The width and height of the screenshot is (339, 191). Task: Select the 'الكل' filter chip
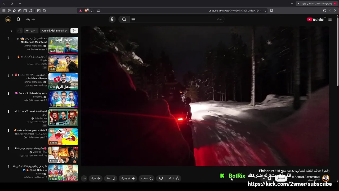(74, 31)
